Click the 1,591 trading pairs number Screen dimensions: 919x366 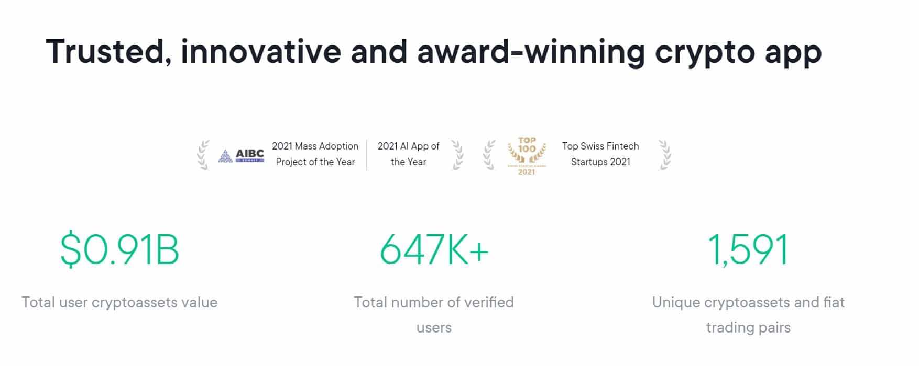[x=748, y=250]
